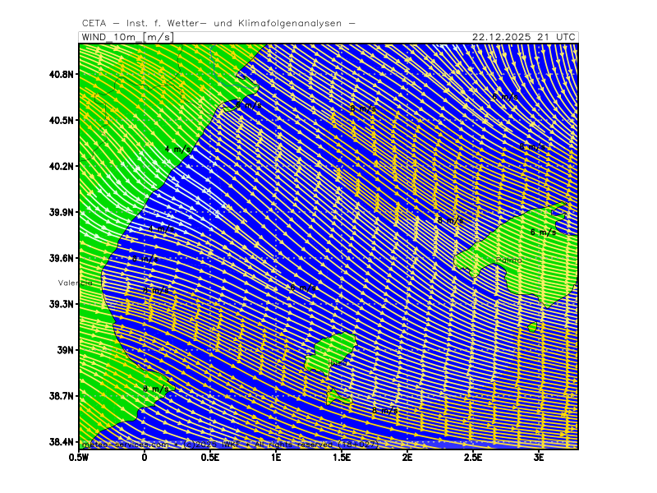Click the Formentera island below Ibiza

338,399
